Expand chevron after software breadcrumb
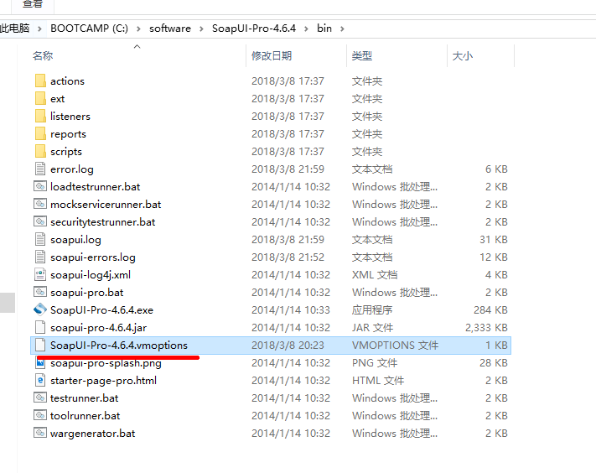Screen dimensions: 596x473 tap(201, 29)
